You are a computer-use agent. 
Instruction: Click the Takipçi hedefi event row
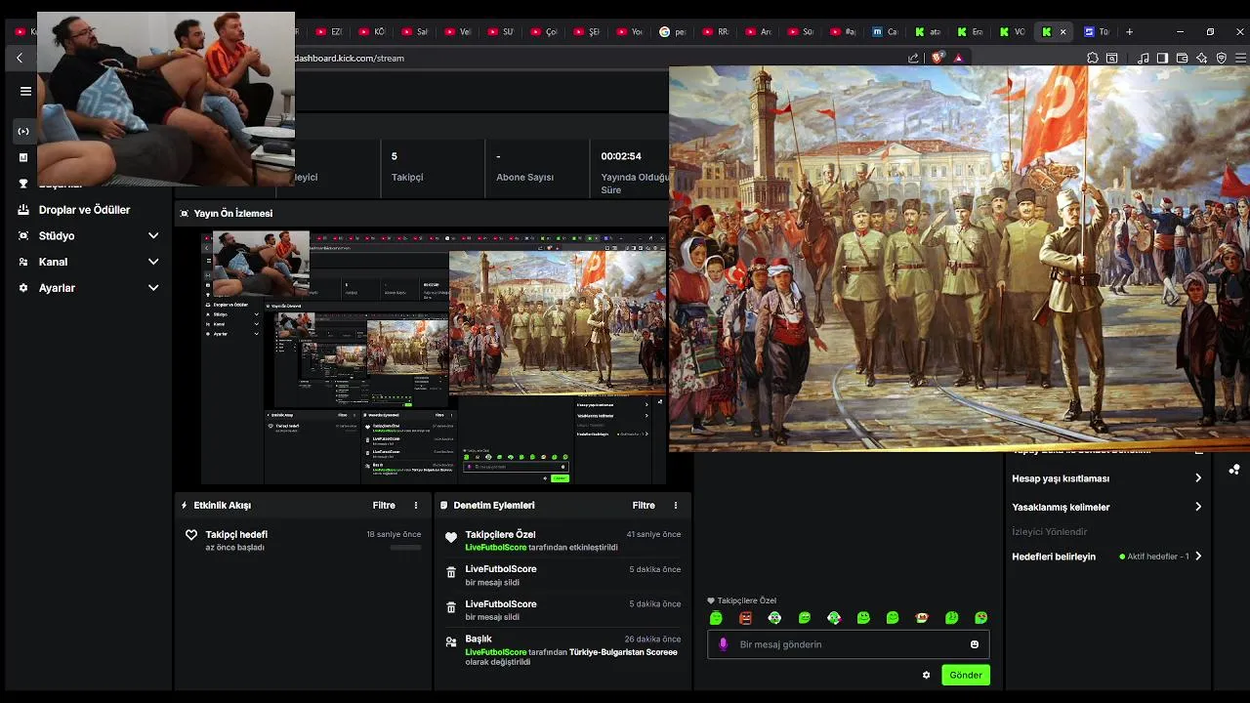click(x=303, y=540)
